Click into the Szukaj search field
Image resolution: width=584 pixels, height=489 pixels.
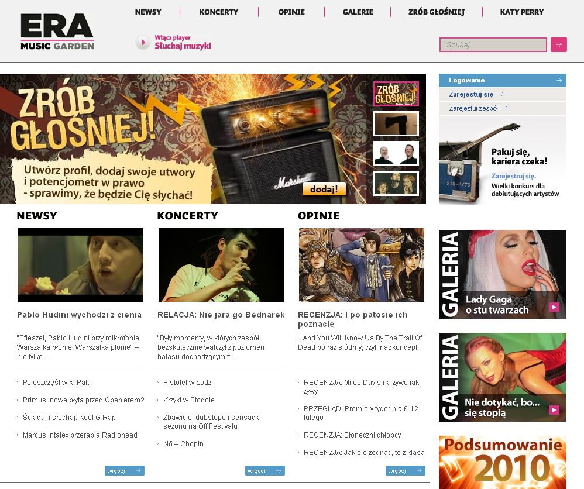click(x=493, y=44)
